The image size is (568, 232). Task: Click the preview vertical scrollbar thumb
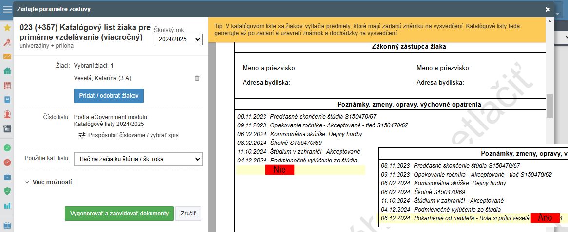549,106
